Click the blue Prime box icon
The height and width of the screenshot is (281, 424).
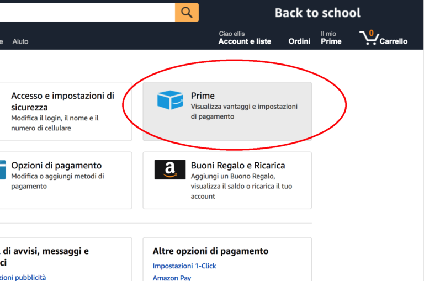(169, 100)
